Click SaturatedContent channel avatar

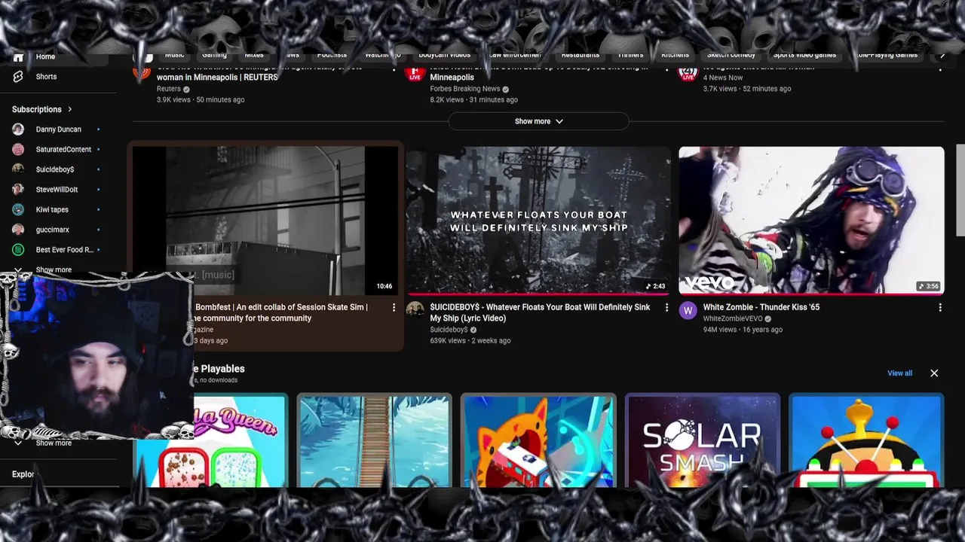coord(18,150)
